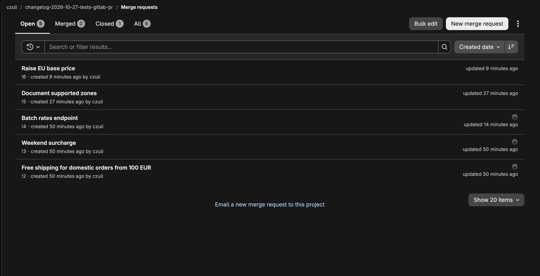Go to czuli breadcrumb link
This screenshot has height=276, width=540.
click(12, 7)
